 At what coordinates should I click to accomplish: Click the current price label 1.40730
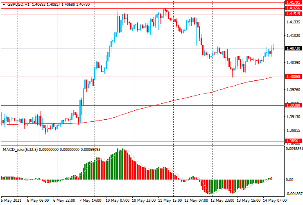[x=293, y=48]
